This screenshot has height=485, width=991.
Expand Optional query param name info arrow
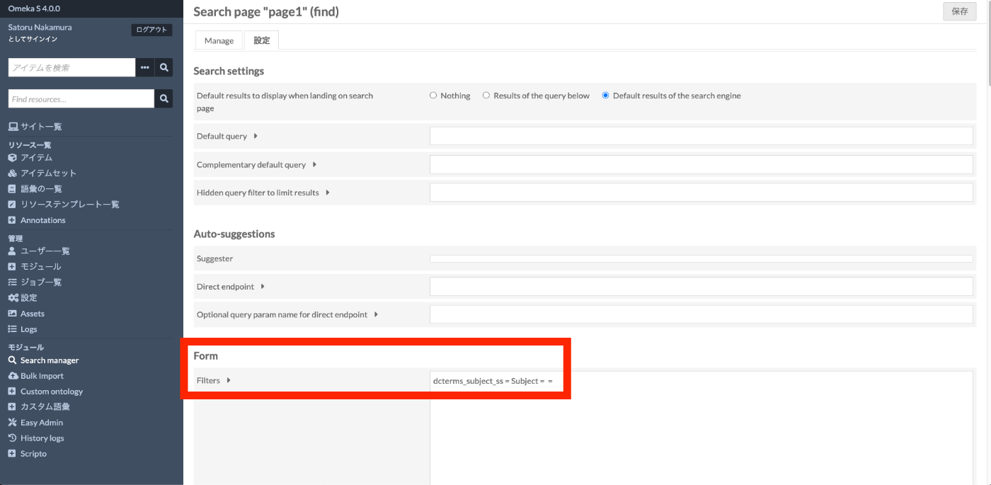pos(376,314)
